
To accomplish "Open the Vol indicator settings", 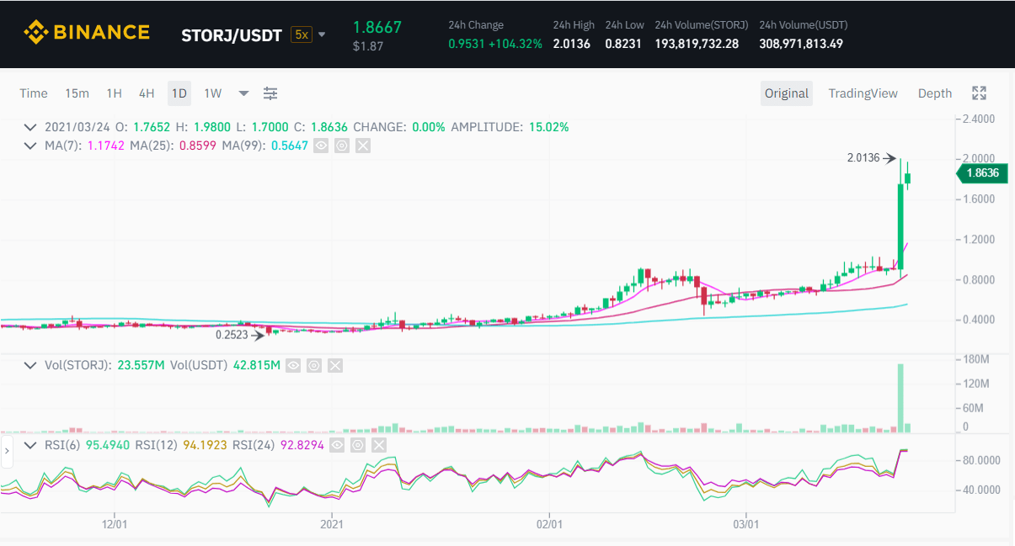I will (x=313, y=365).
